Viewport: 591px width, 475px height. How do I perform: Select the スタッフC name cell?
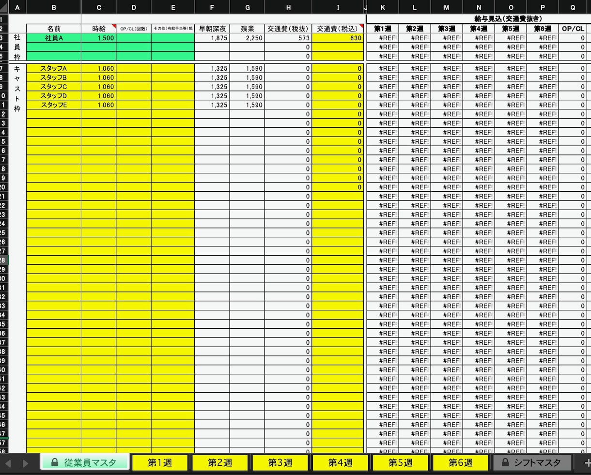pos(54,87)
